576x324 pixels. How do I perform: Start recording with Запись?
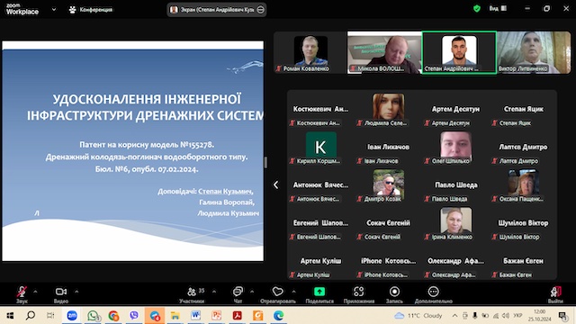click(x=394, y=294)
